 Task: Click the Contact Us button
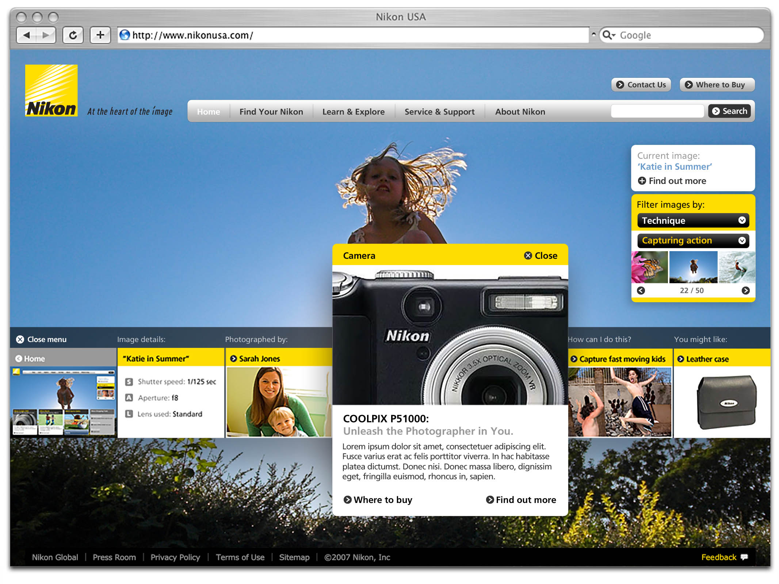coord(641,85)
